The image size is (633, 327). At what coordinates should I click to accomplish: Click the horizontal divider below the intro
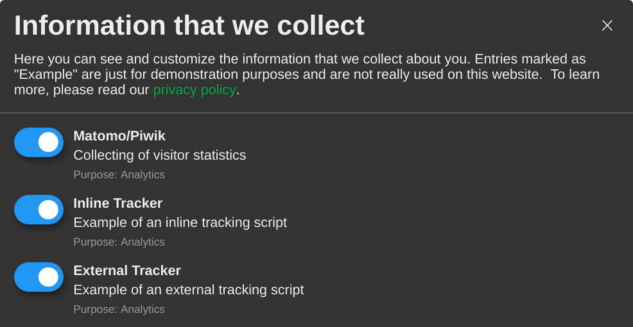coord(316,113)
